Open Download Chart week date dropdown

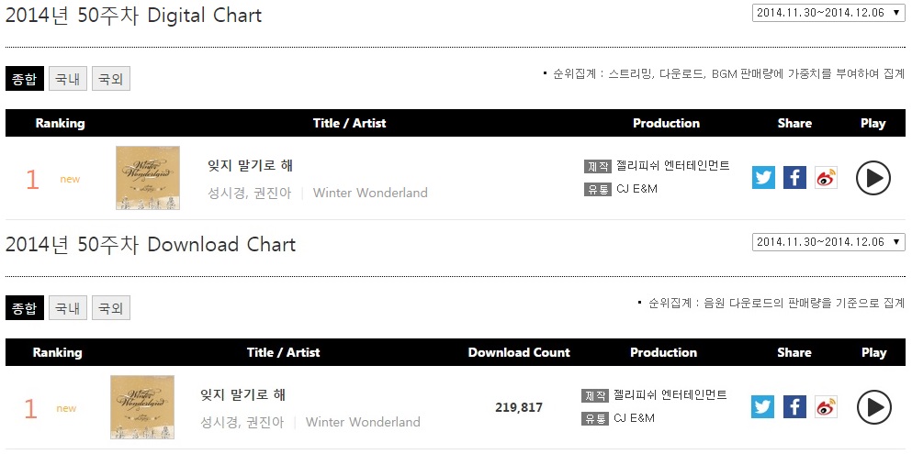828,241
